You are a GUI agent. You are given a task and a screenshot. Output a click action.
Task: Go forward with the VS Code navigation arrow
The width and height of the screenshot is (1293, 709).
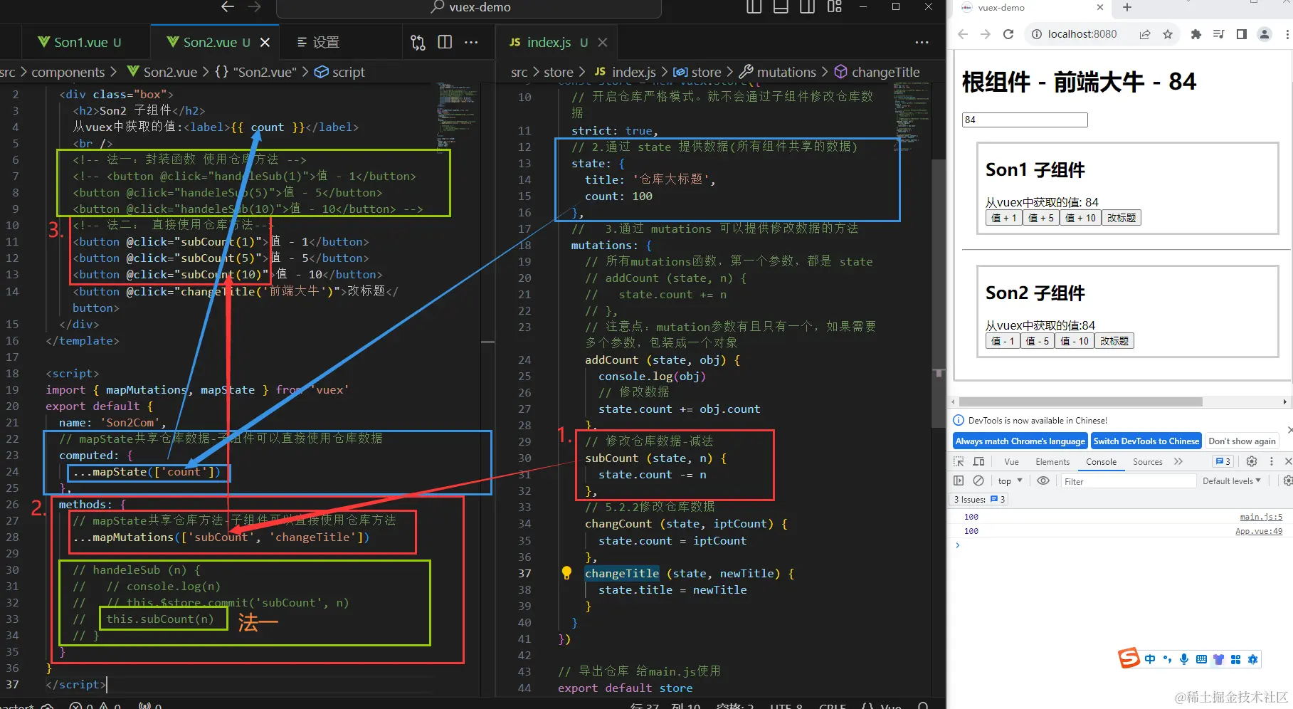pos(254,7)
